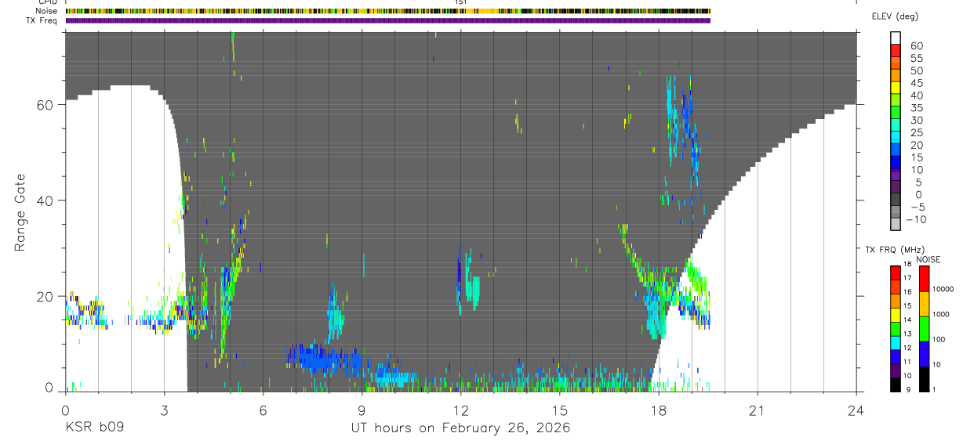
Task: Click the '9' tick below the UT hours axis
Action: click(362, 410)
